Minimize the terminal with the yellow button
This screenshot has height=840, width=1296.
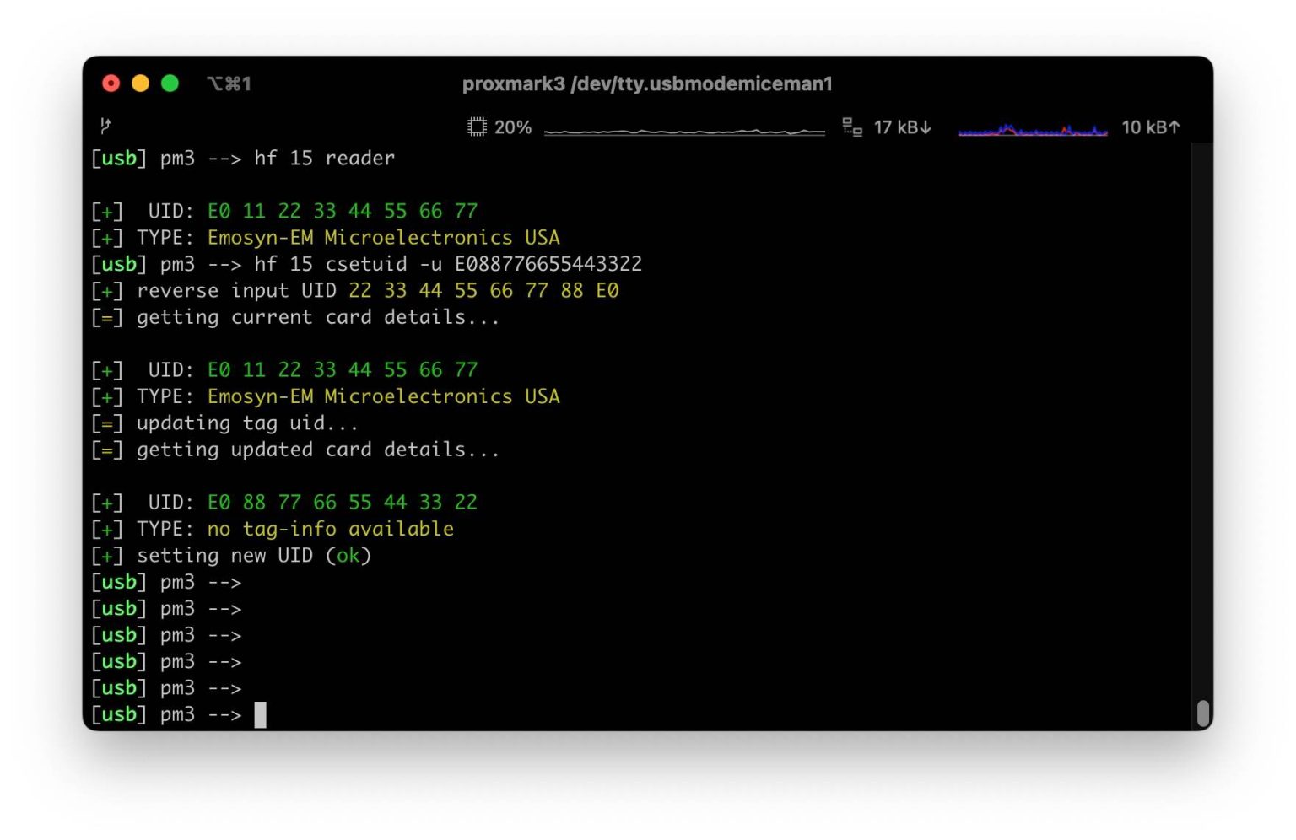click(x=141, y=83)
